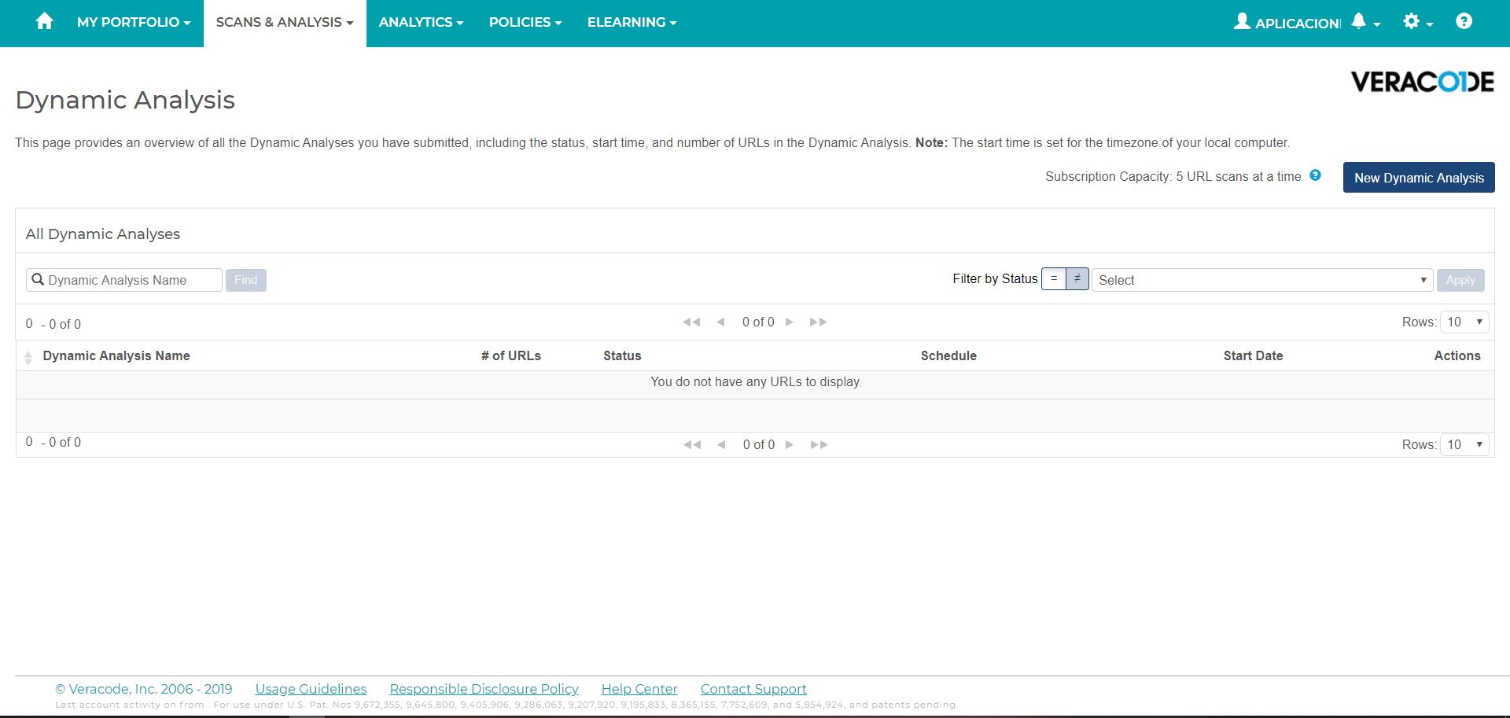1510x718 pixels.
Task: Open the APLICACION user account menu
Action: 1287,23
